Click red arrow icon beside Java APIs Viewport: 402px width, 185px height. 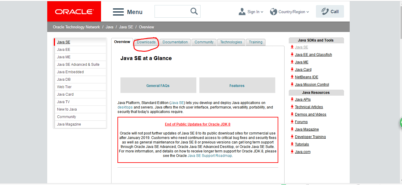pos(292,99)
